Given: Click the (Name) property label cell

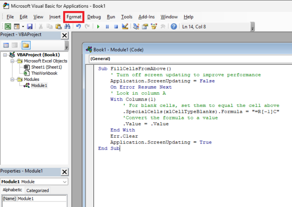Looking at the screenshot, I should (x=9, y=198).
